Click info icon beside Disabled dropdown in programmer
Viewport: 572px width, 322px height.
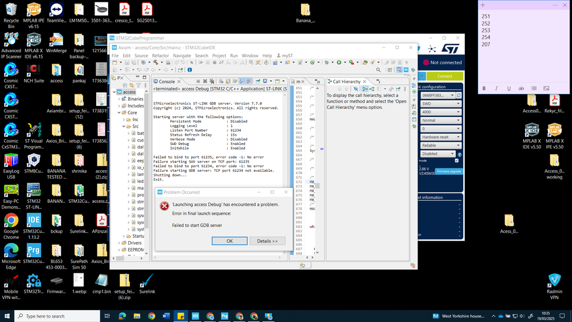(460, 155)
